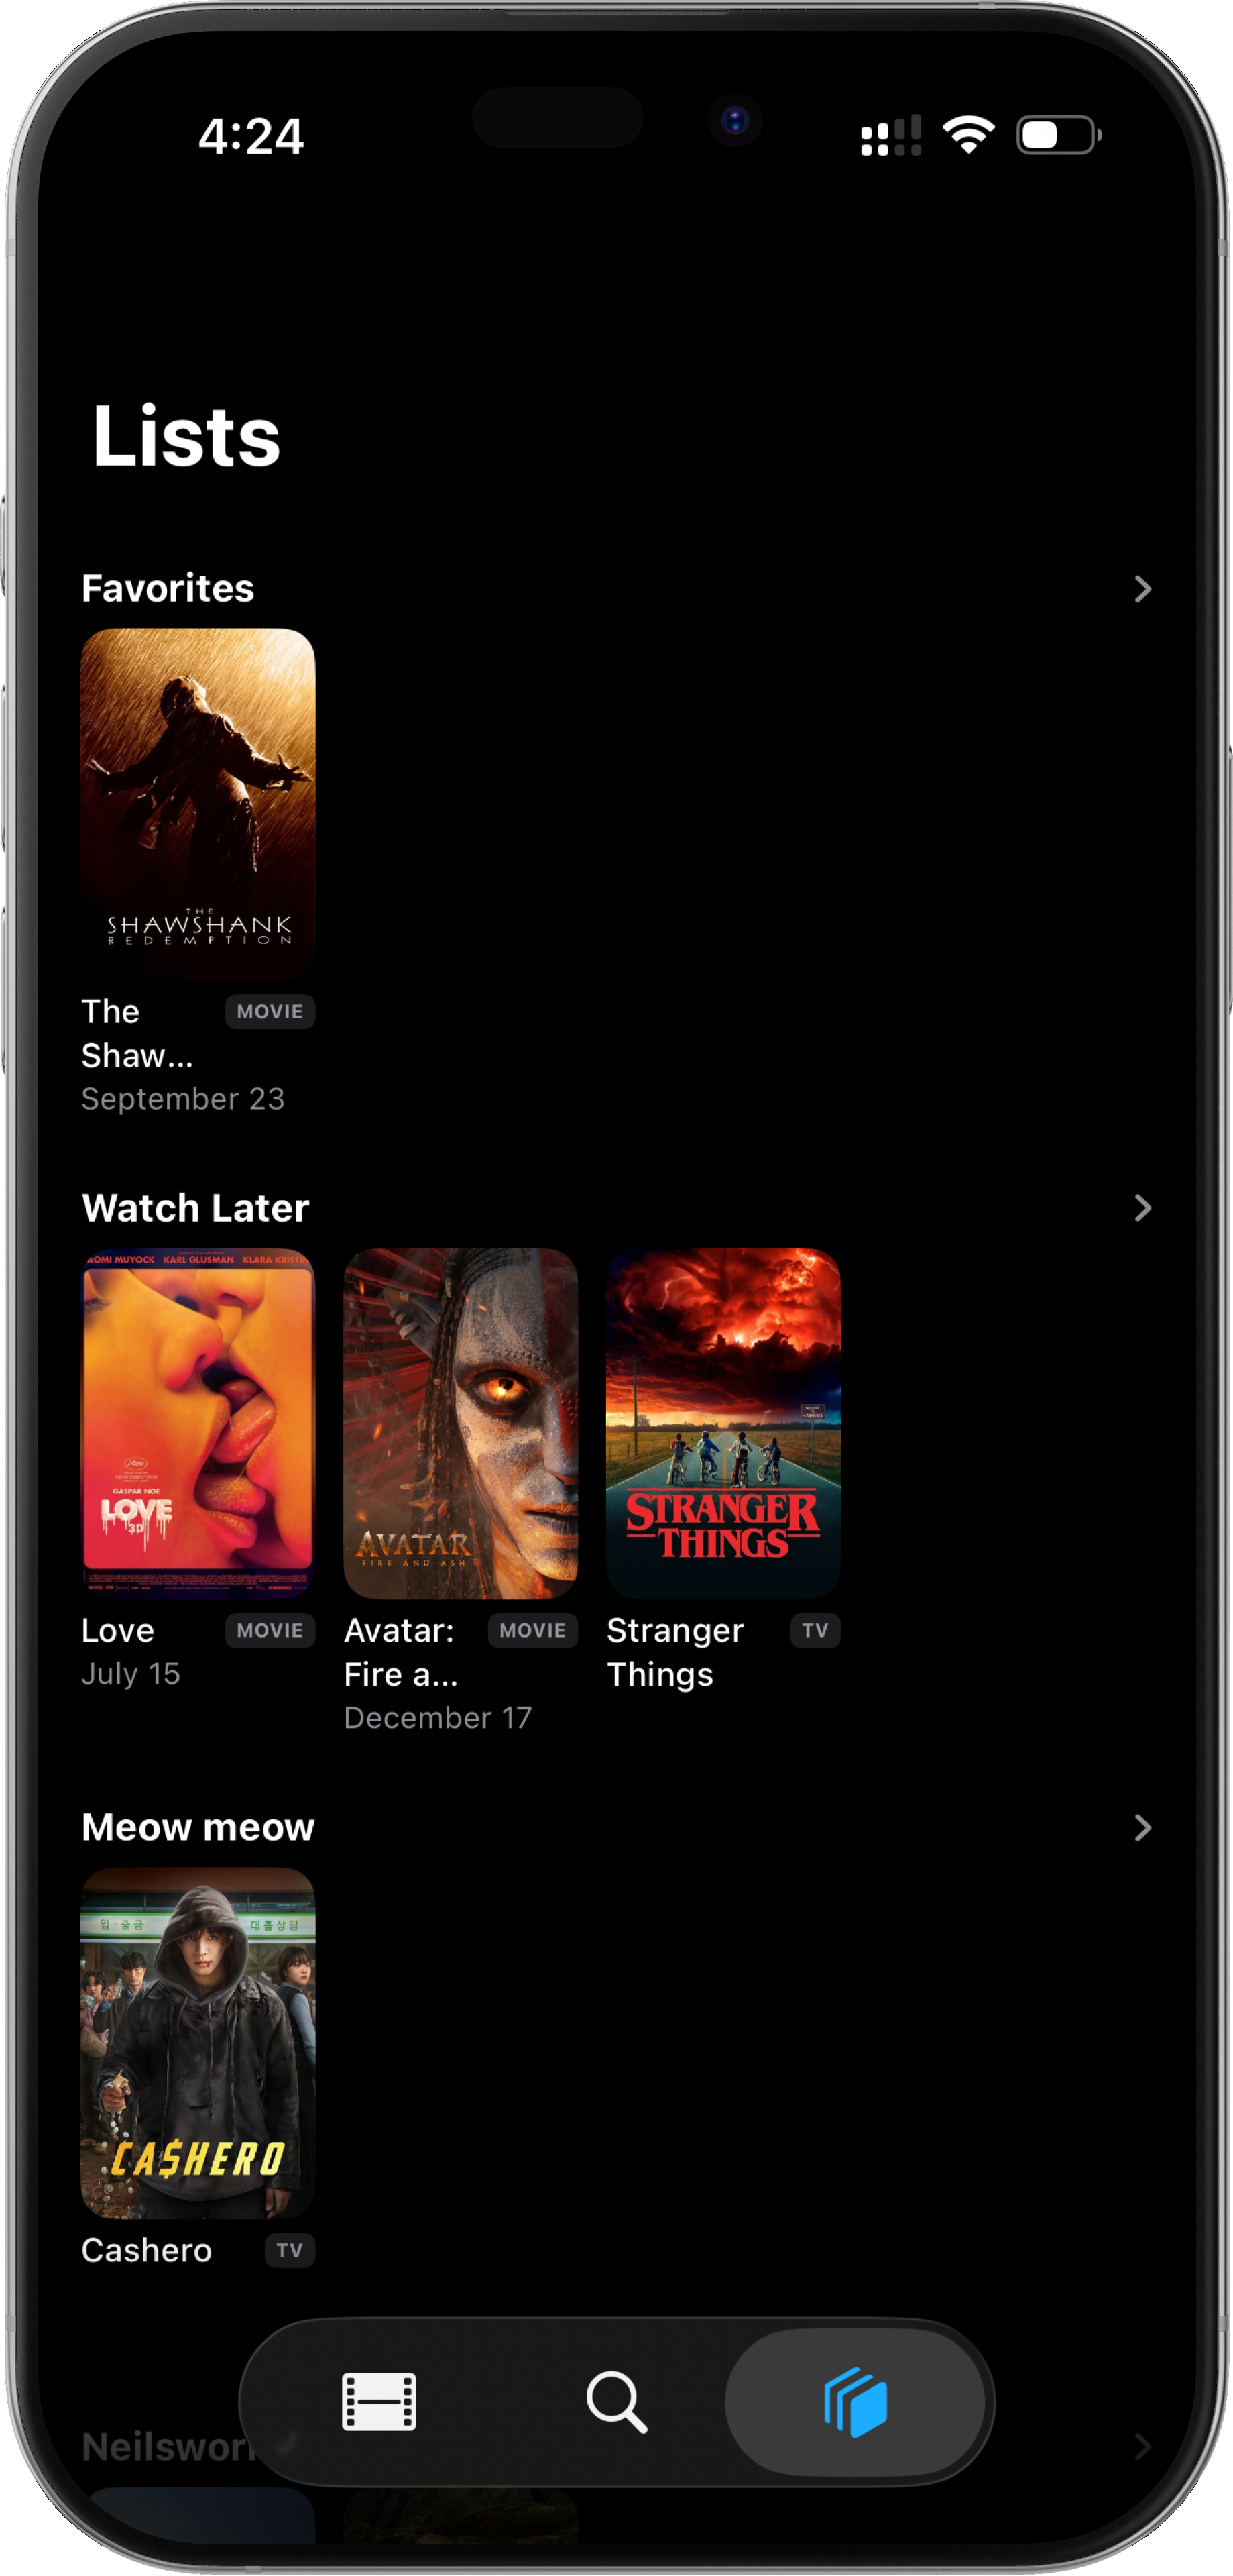The image size is (1233, 2576).
Task: Tap the Meow meow list heading
Action: (198, 1827)
